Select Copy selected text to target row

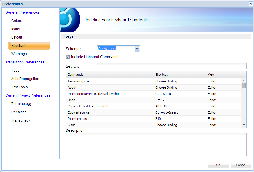tap(154, 106)
